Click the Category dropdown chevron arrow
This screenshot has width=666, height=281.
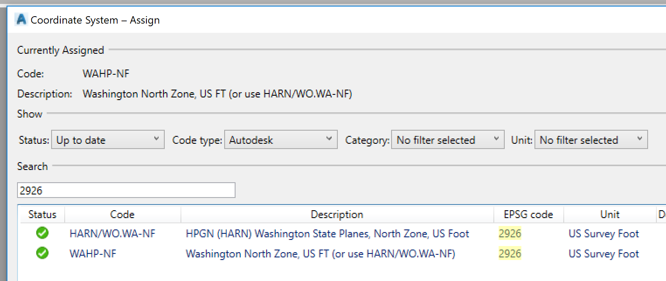(497, 139)
